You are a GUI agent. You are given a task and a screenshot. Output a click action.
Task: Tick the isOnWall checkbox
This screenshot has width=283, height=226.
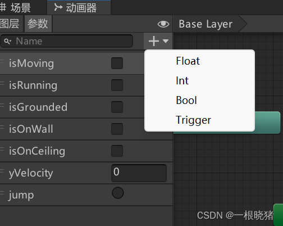117,129
